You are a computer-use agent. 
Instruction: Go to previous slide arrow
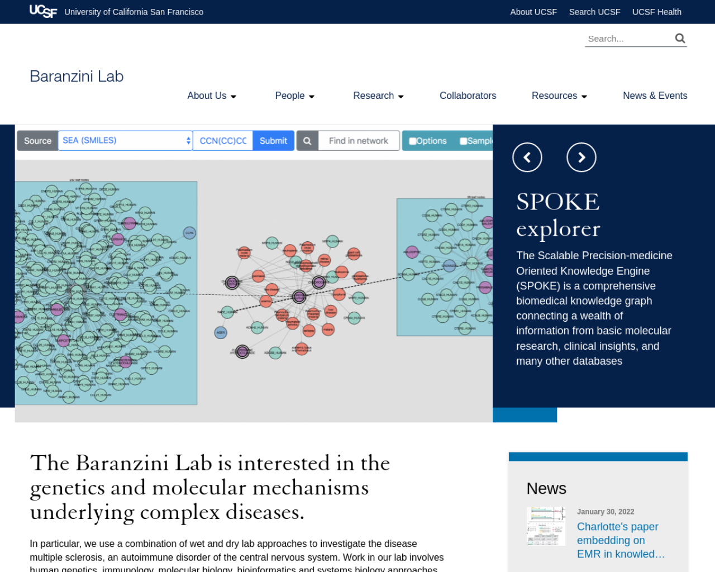(527, 158)
